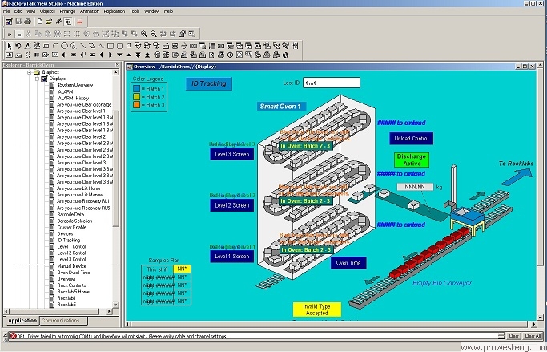The height and width of the screenshot is (352, 547).
Task: Select the Level 1 Screen button
Action: (232, 257)
